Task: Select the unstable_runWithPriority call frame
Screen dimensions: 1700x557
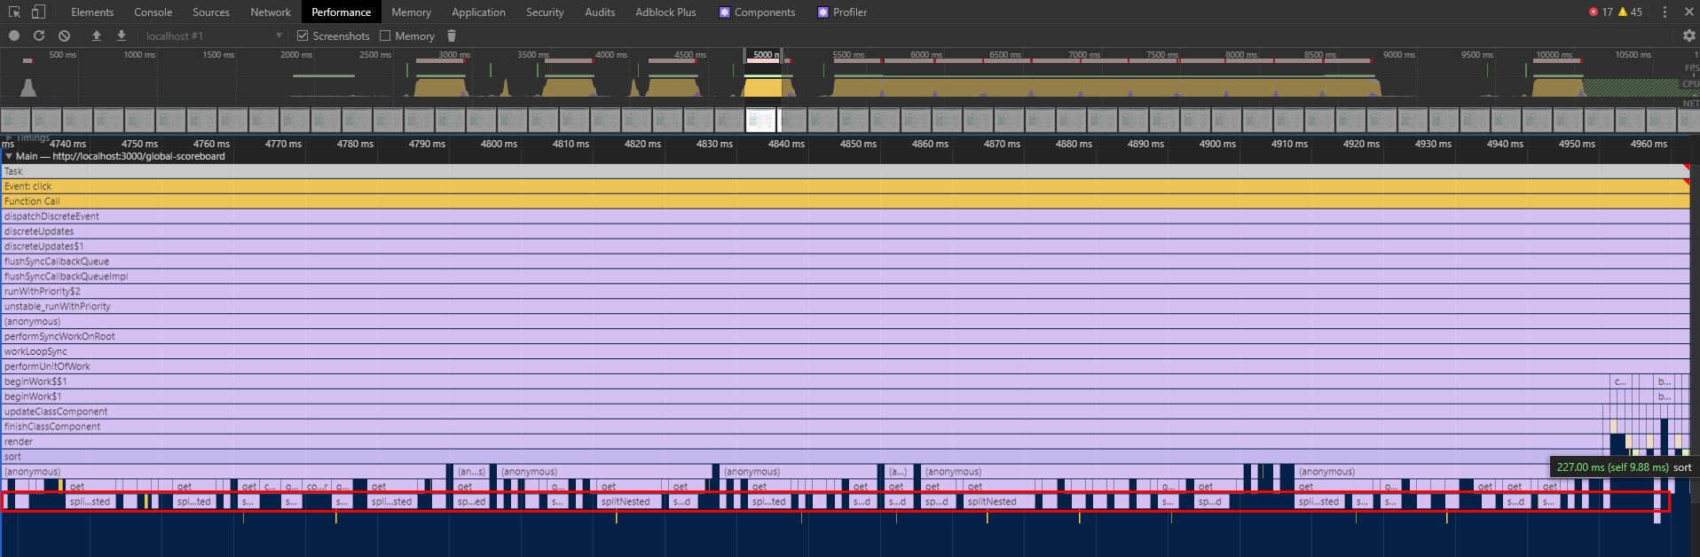Action: pos(845,306)
